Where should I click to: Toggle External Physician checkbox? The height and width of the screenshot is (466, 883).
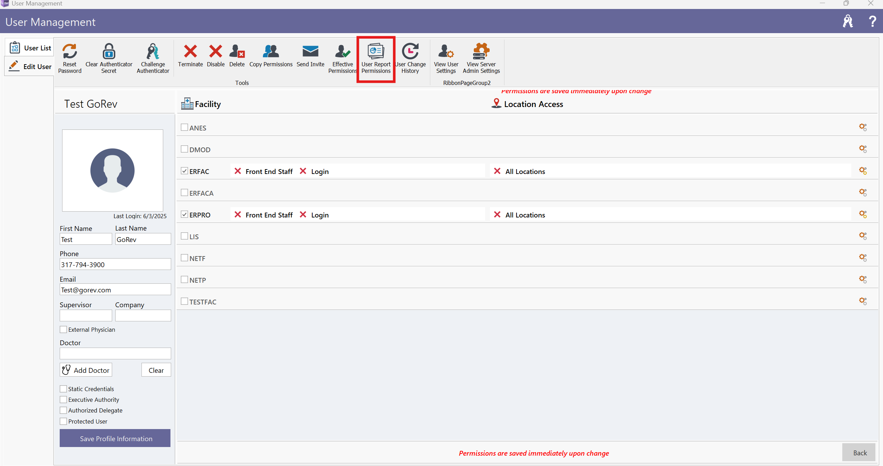tap(63, 330)
